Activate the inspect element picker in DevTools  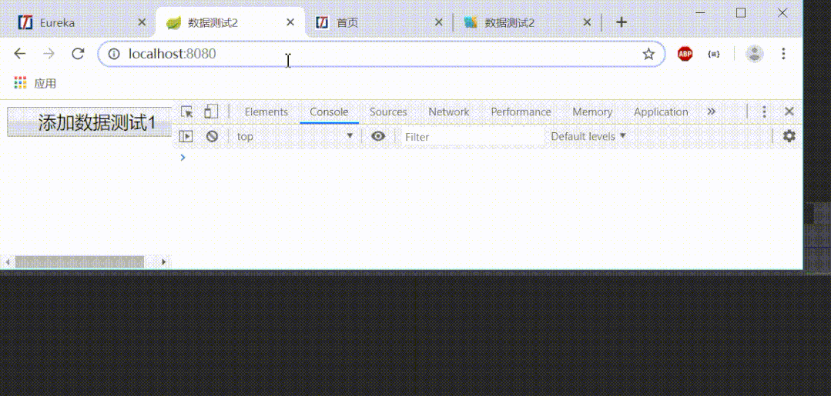(x=186, y=111)
